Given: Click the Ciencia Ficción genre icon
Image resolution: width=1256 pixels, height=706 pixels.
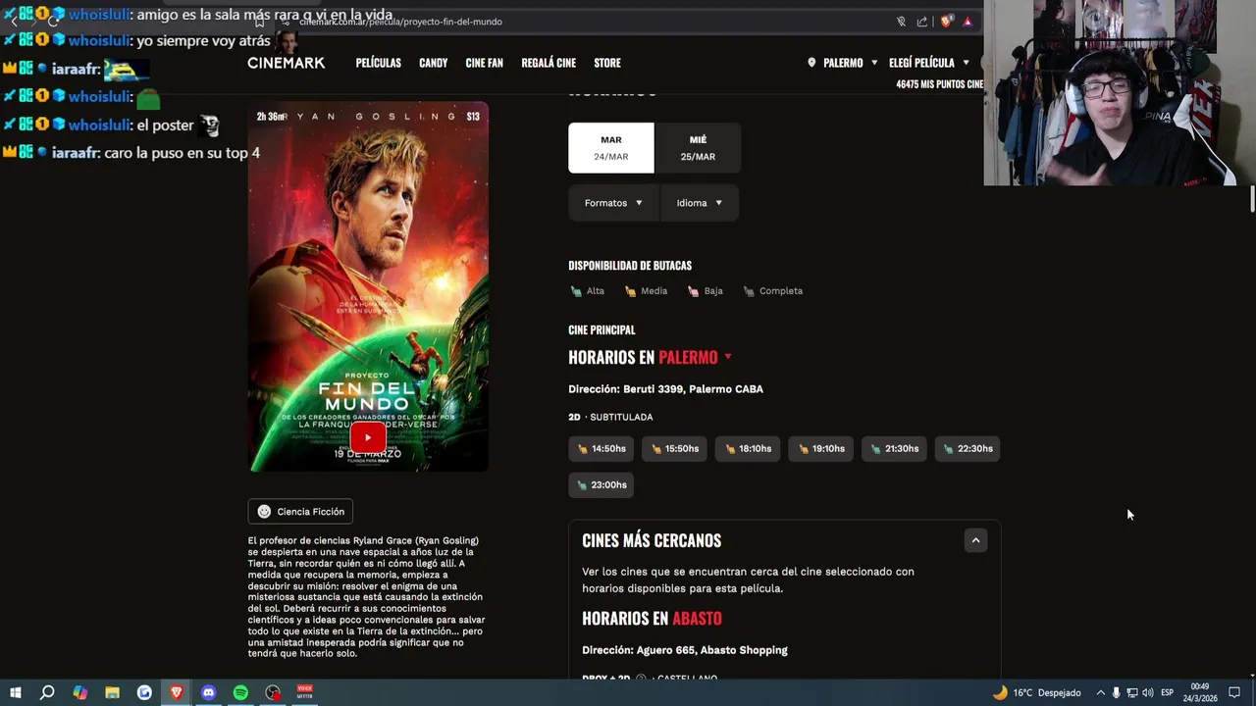Looking at the screenshot, I should [x=264, y=511].
